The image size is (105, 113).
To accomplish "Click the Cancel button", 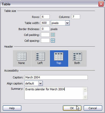I will point(93,108).
